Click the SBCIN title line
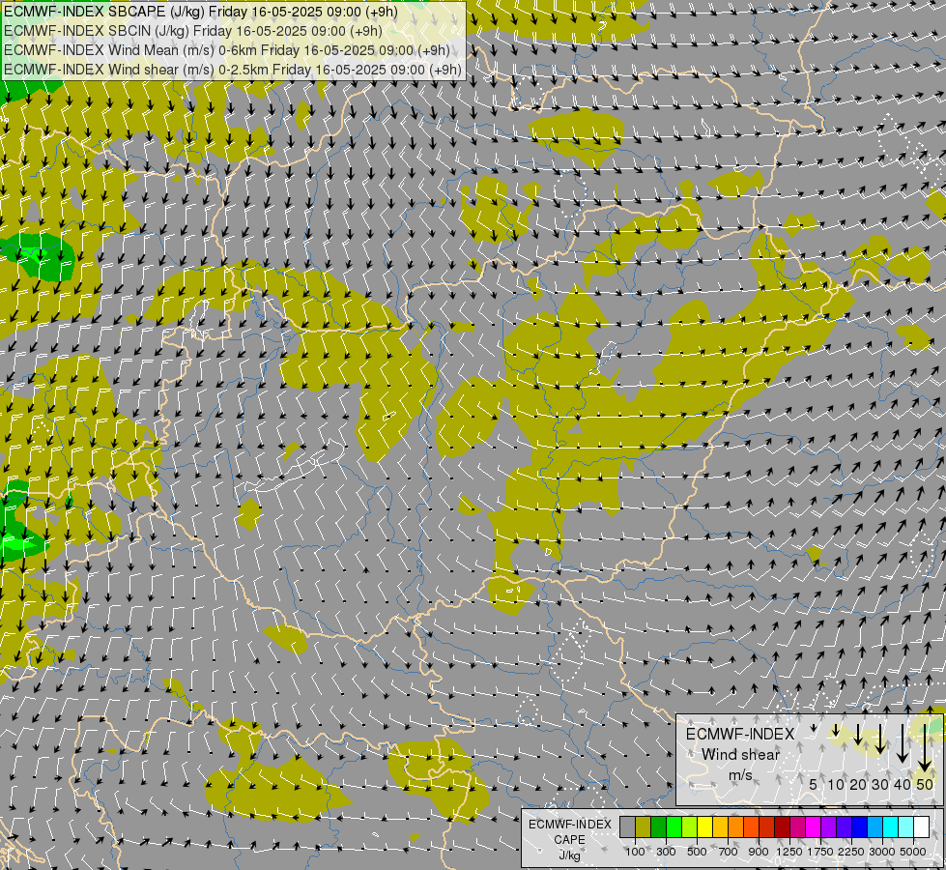The height and width of the screenshot is (870, 946). (193, 31)
